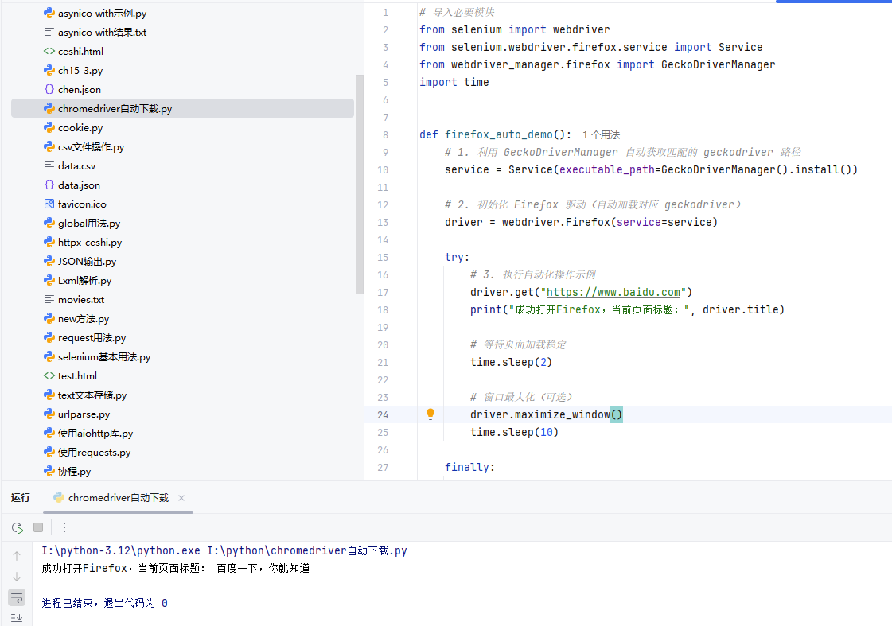Viewport: 892px width, 626px height.
Task: Click the I:\python\chromedriver自动下载.py path in the console
Action: click(x=307, y=551)
